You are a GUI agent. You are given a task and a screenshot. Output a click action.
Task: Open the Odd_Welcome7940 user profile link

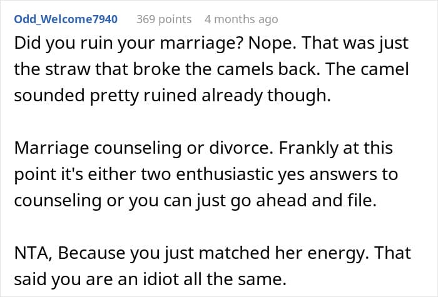point(66,19)
